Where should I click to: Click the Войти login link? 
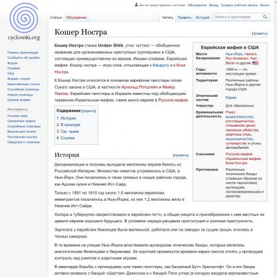[265, 5]
